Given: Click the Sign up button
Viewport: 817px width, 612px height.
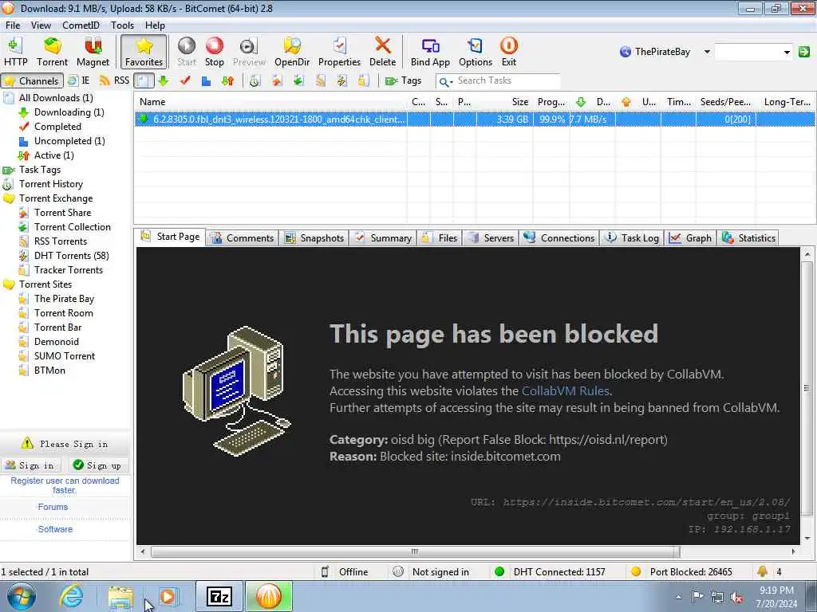Looking at the screenshot, I should [97, 465].
